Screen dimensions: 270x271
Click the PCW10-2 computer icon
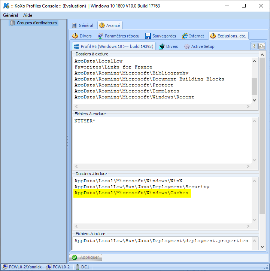click(x=49, y=267)
